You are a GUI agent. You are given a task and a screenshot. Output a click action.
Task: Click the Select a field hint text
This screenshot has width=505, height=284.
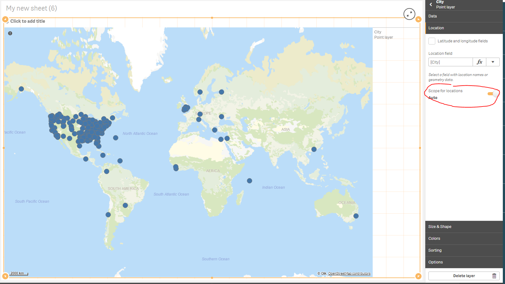[458, 77]
